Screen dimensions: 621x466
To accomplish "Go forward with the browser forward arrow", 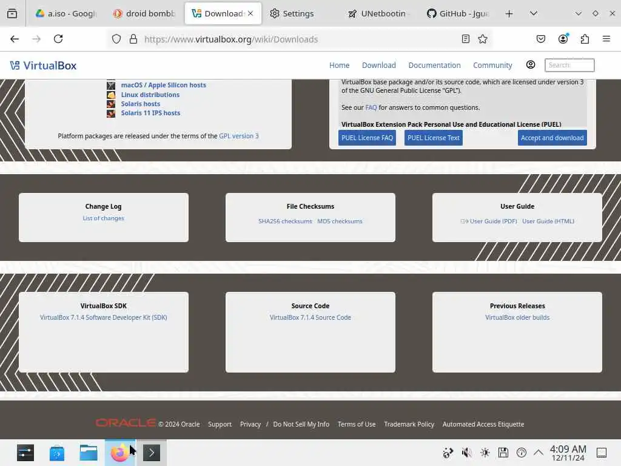I will [36, 39].
